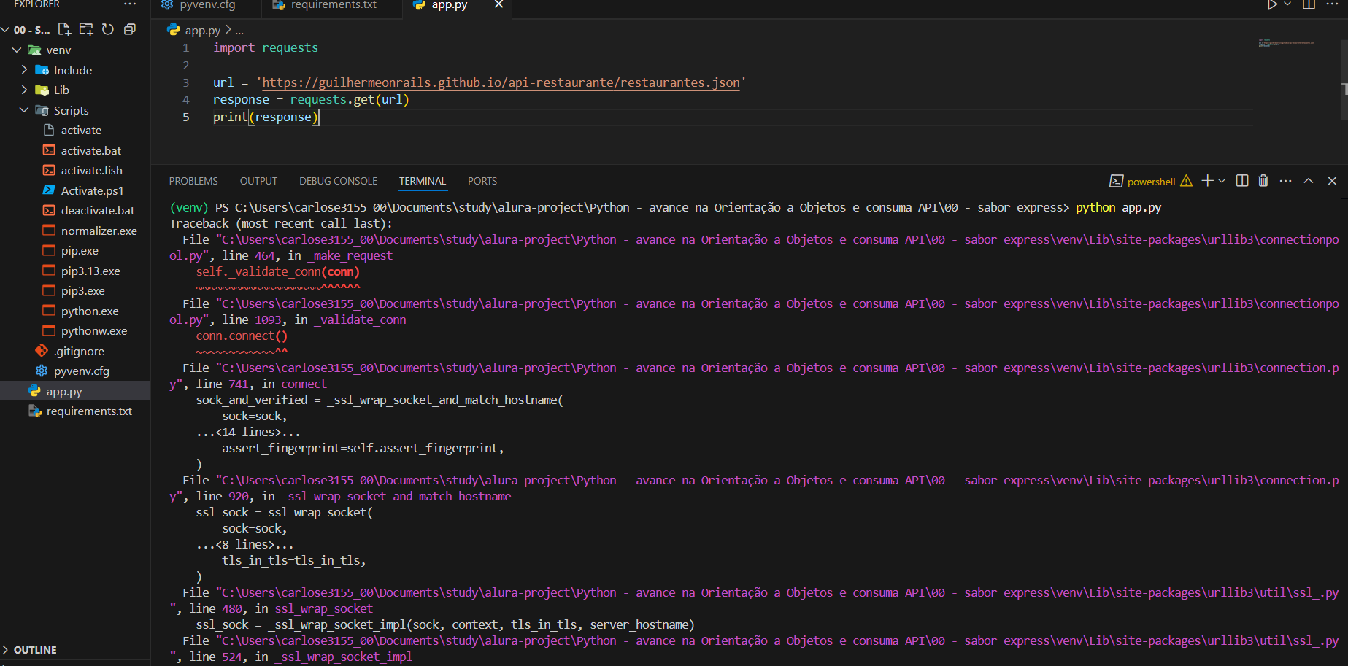The height and width of the screenshot is (666, 1348).
Task: Open Explorer views and more actions menu
Action: click(130, 4)
